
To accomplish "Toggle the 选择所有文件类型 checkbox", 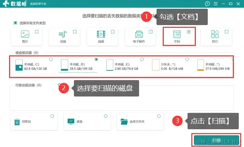I will (x=15, y=23).
